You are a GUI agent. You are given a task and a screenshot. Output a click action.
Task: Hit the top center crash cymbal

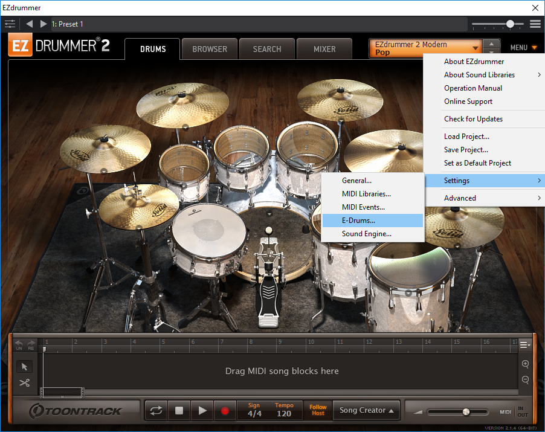182,105
